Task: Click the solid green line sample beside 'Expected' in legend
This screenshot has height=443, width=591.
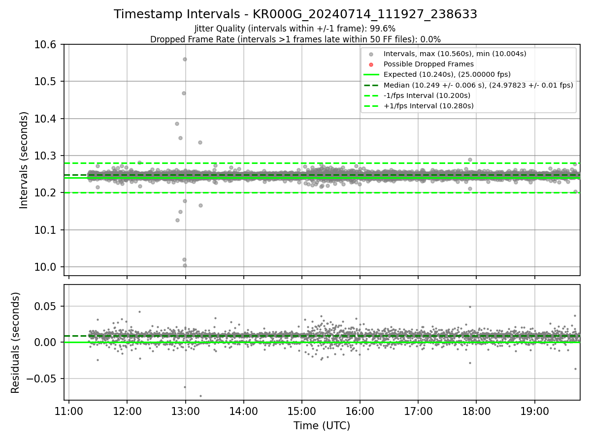Action: pos(371,75)
